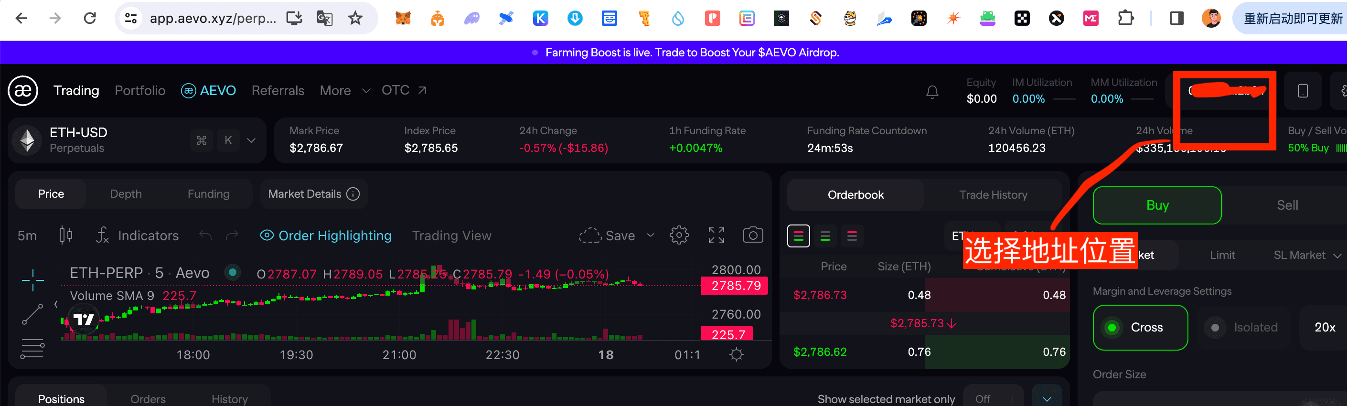Take chart snapshot with camera icon
The height and width of the screenshot is (406, 1347).
click(x=752, y=235)
